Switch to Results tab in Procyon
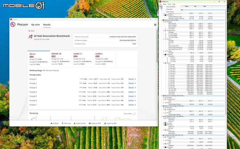240x149 pixels. click(47, 25)
